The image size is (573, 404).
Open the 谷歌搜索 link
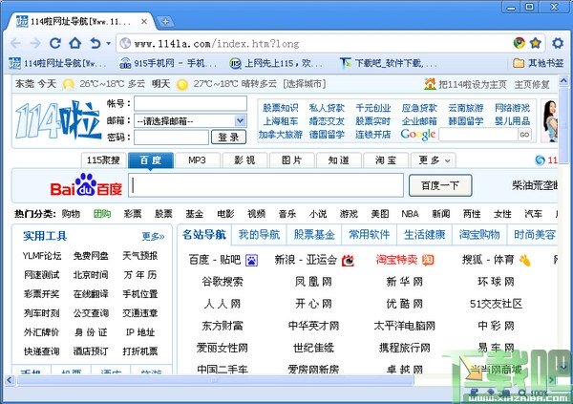[223, 282]
